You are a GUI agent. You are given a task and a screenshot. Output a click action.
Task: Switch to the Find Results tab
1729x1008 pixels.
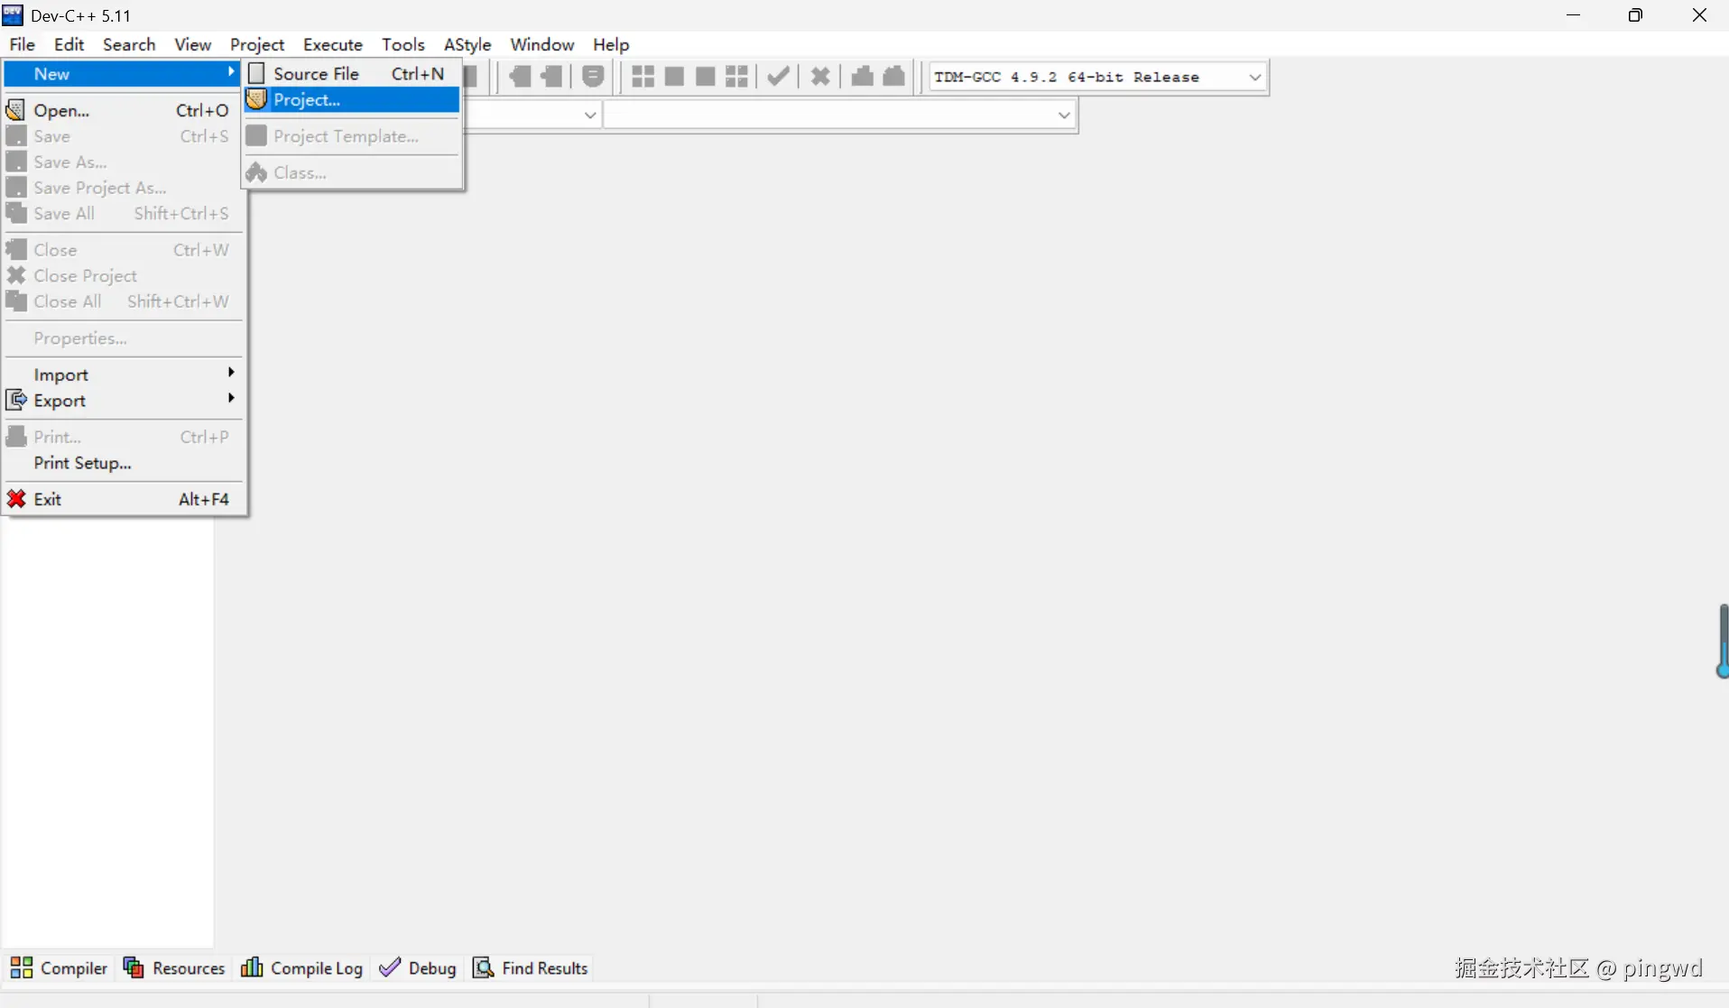pos(531,968)
